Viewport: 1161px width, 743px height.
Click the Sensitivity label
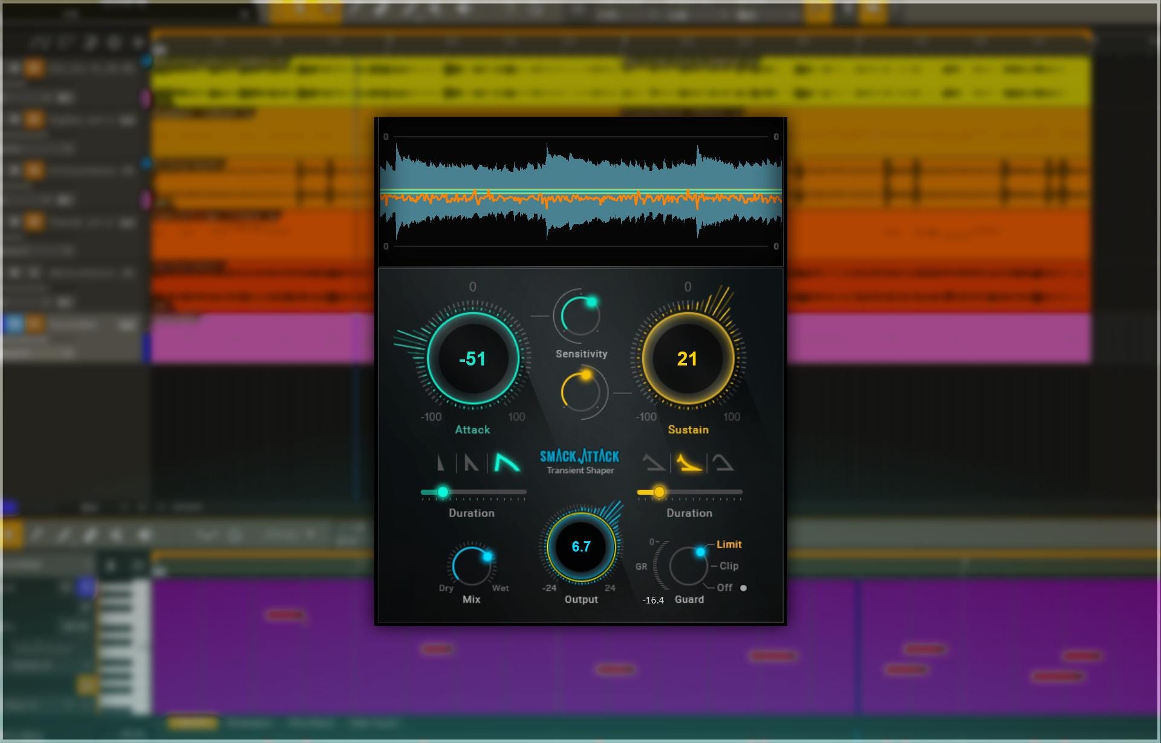pos(581,354)
